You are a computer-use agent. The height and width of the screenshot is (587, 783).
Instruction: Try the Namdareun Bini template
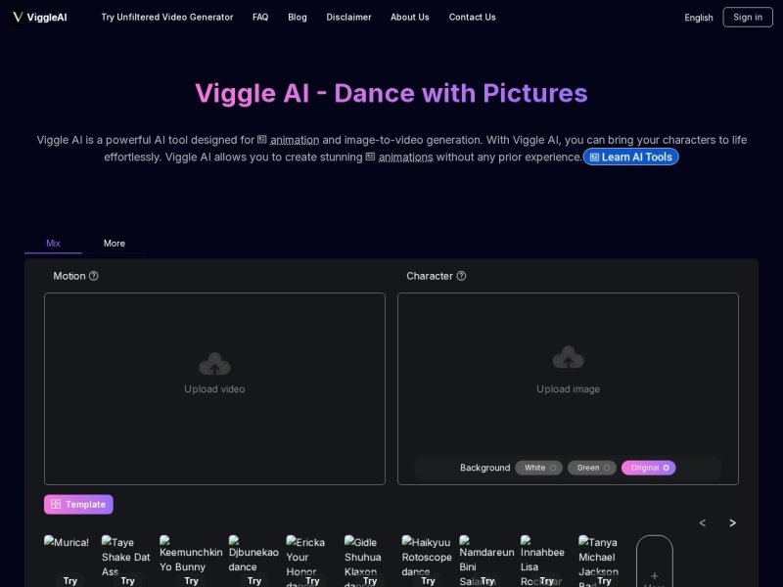pyautogui.click(x=487, y=580)
